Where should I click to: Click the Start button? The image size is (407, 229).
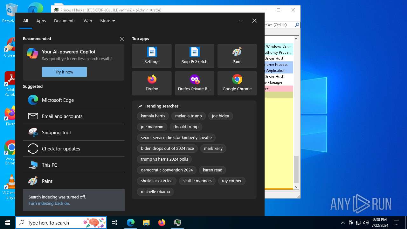pos(8,223)
